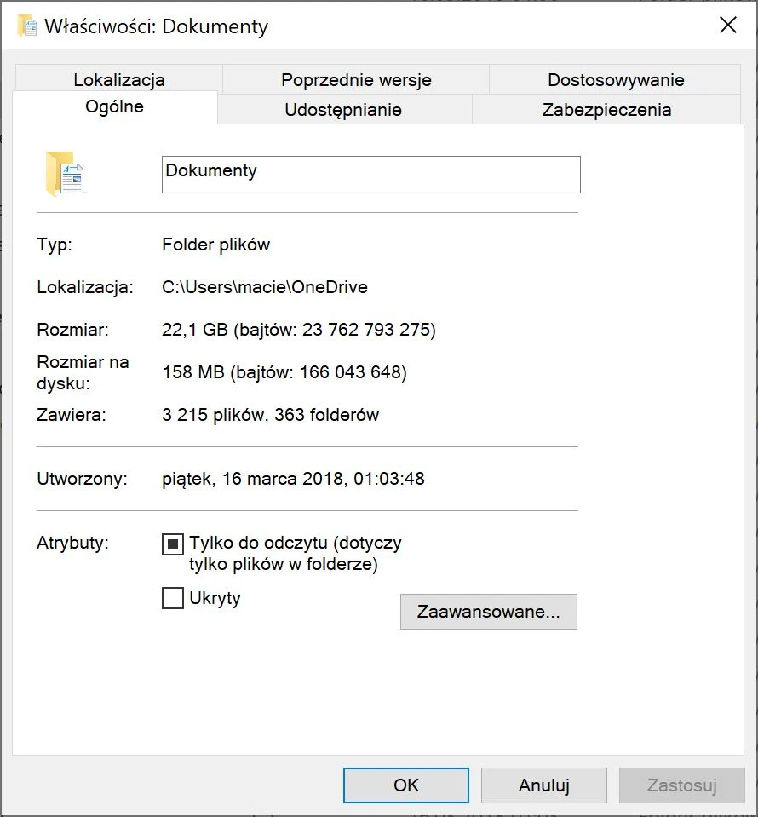Open the Zaawansowane... attributes dialog
758x817 pixels.
point(489,611)
